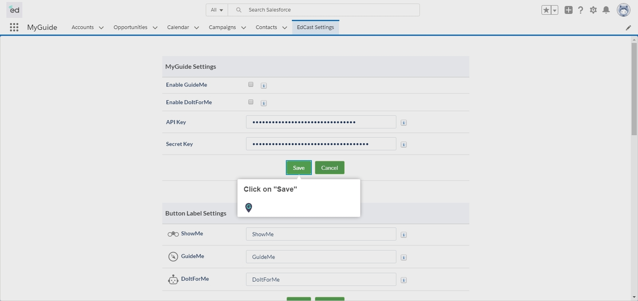Open the Contacts tab

point(266,27)
